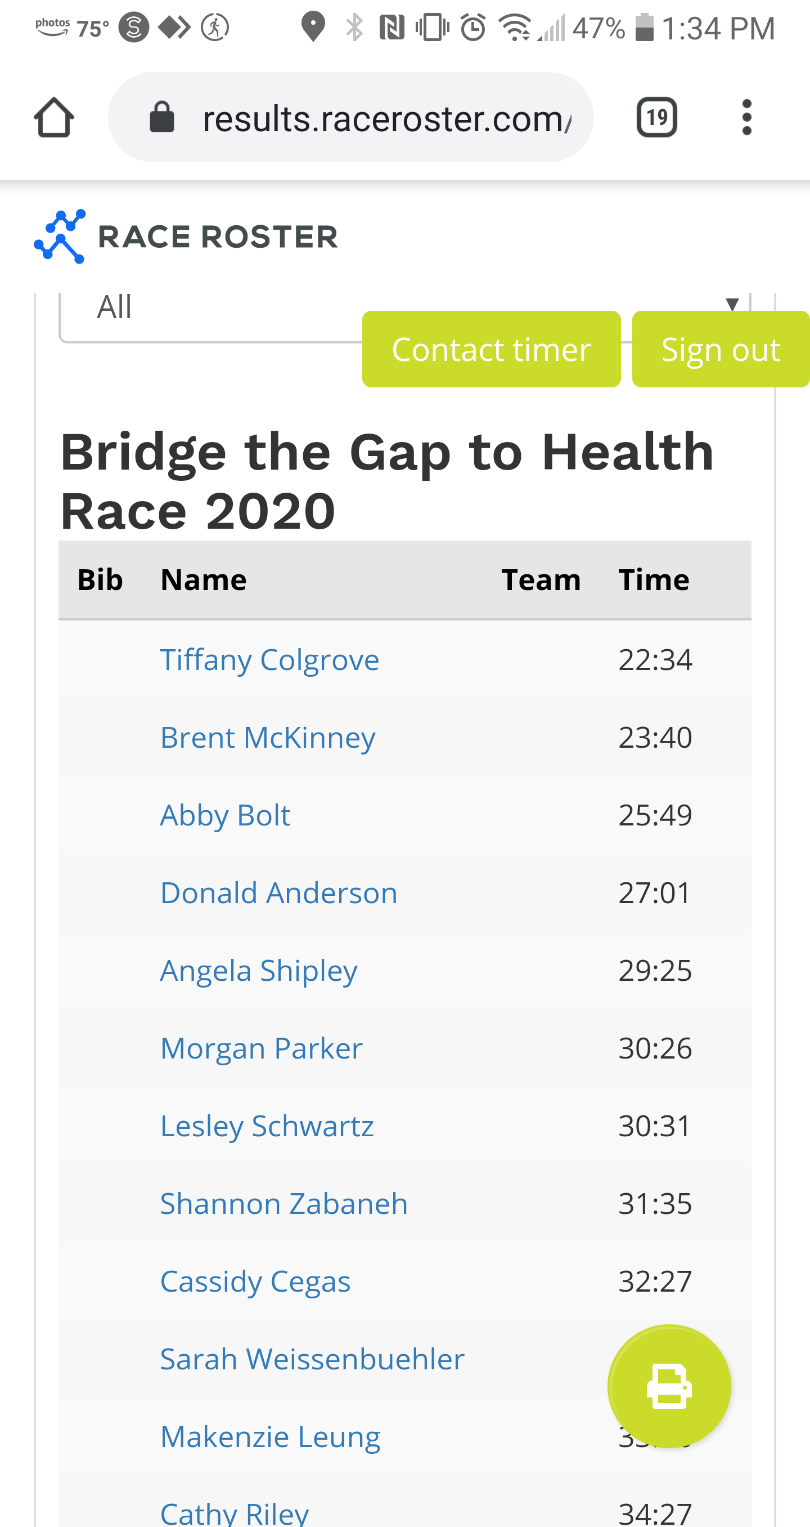Expand the All filter dropdown
The width and height of the screenshot is (810, 1527).
point(207,308)
